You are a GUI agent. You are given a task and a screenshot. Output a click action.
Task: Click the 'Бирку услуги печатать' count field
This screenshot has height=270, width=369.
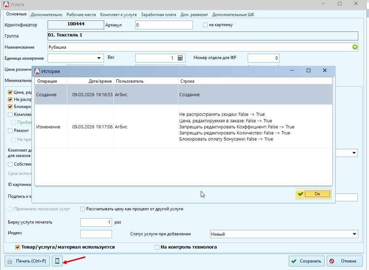96,222
